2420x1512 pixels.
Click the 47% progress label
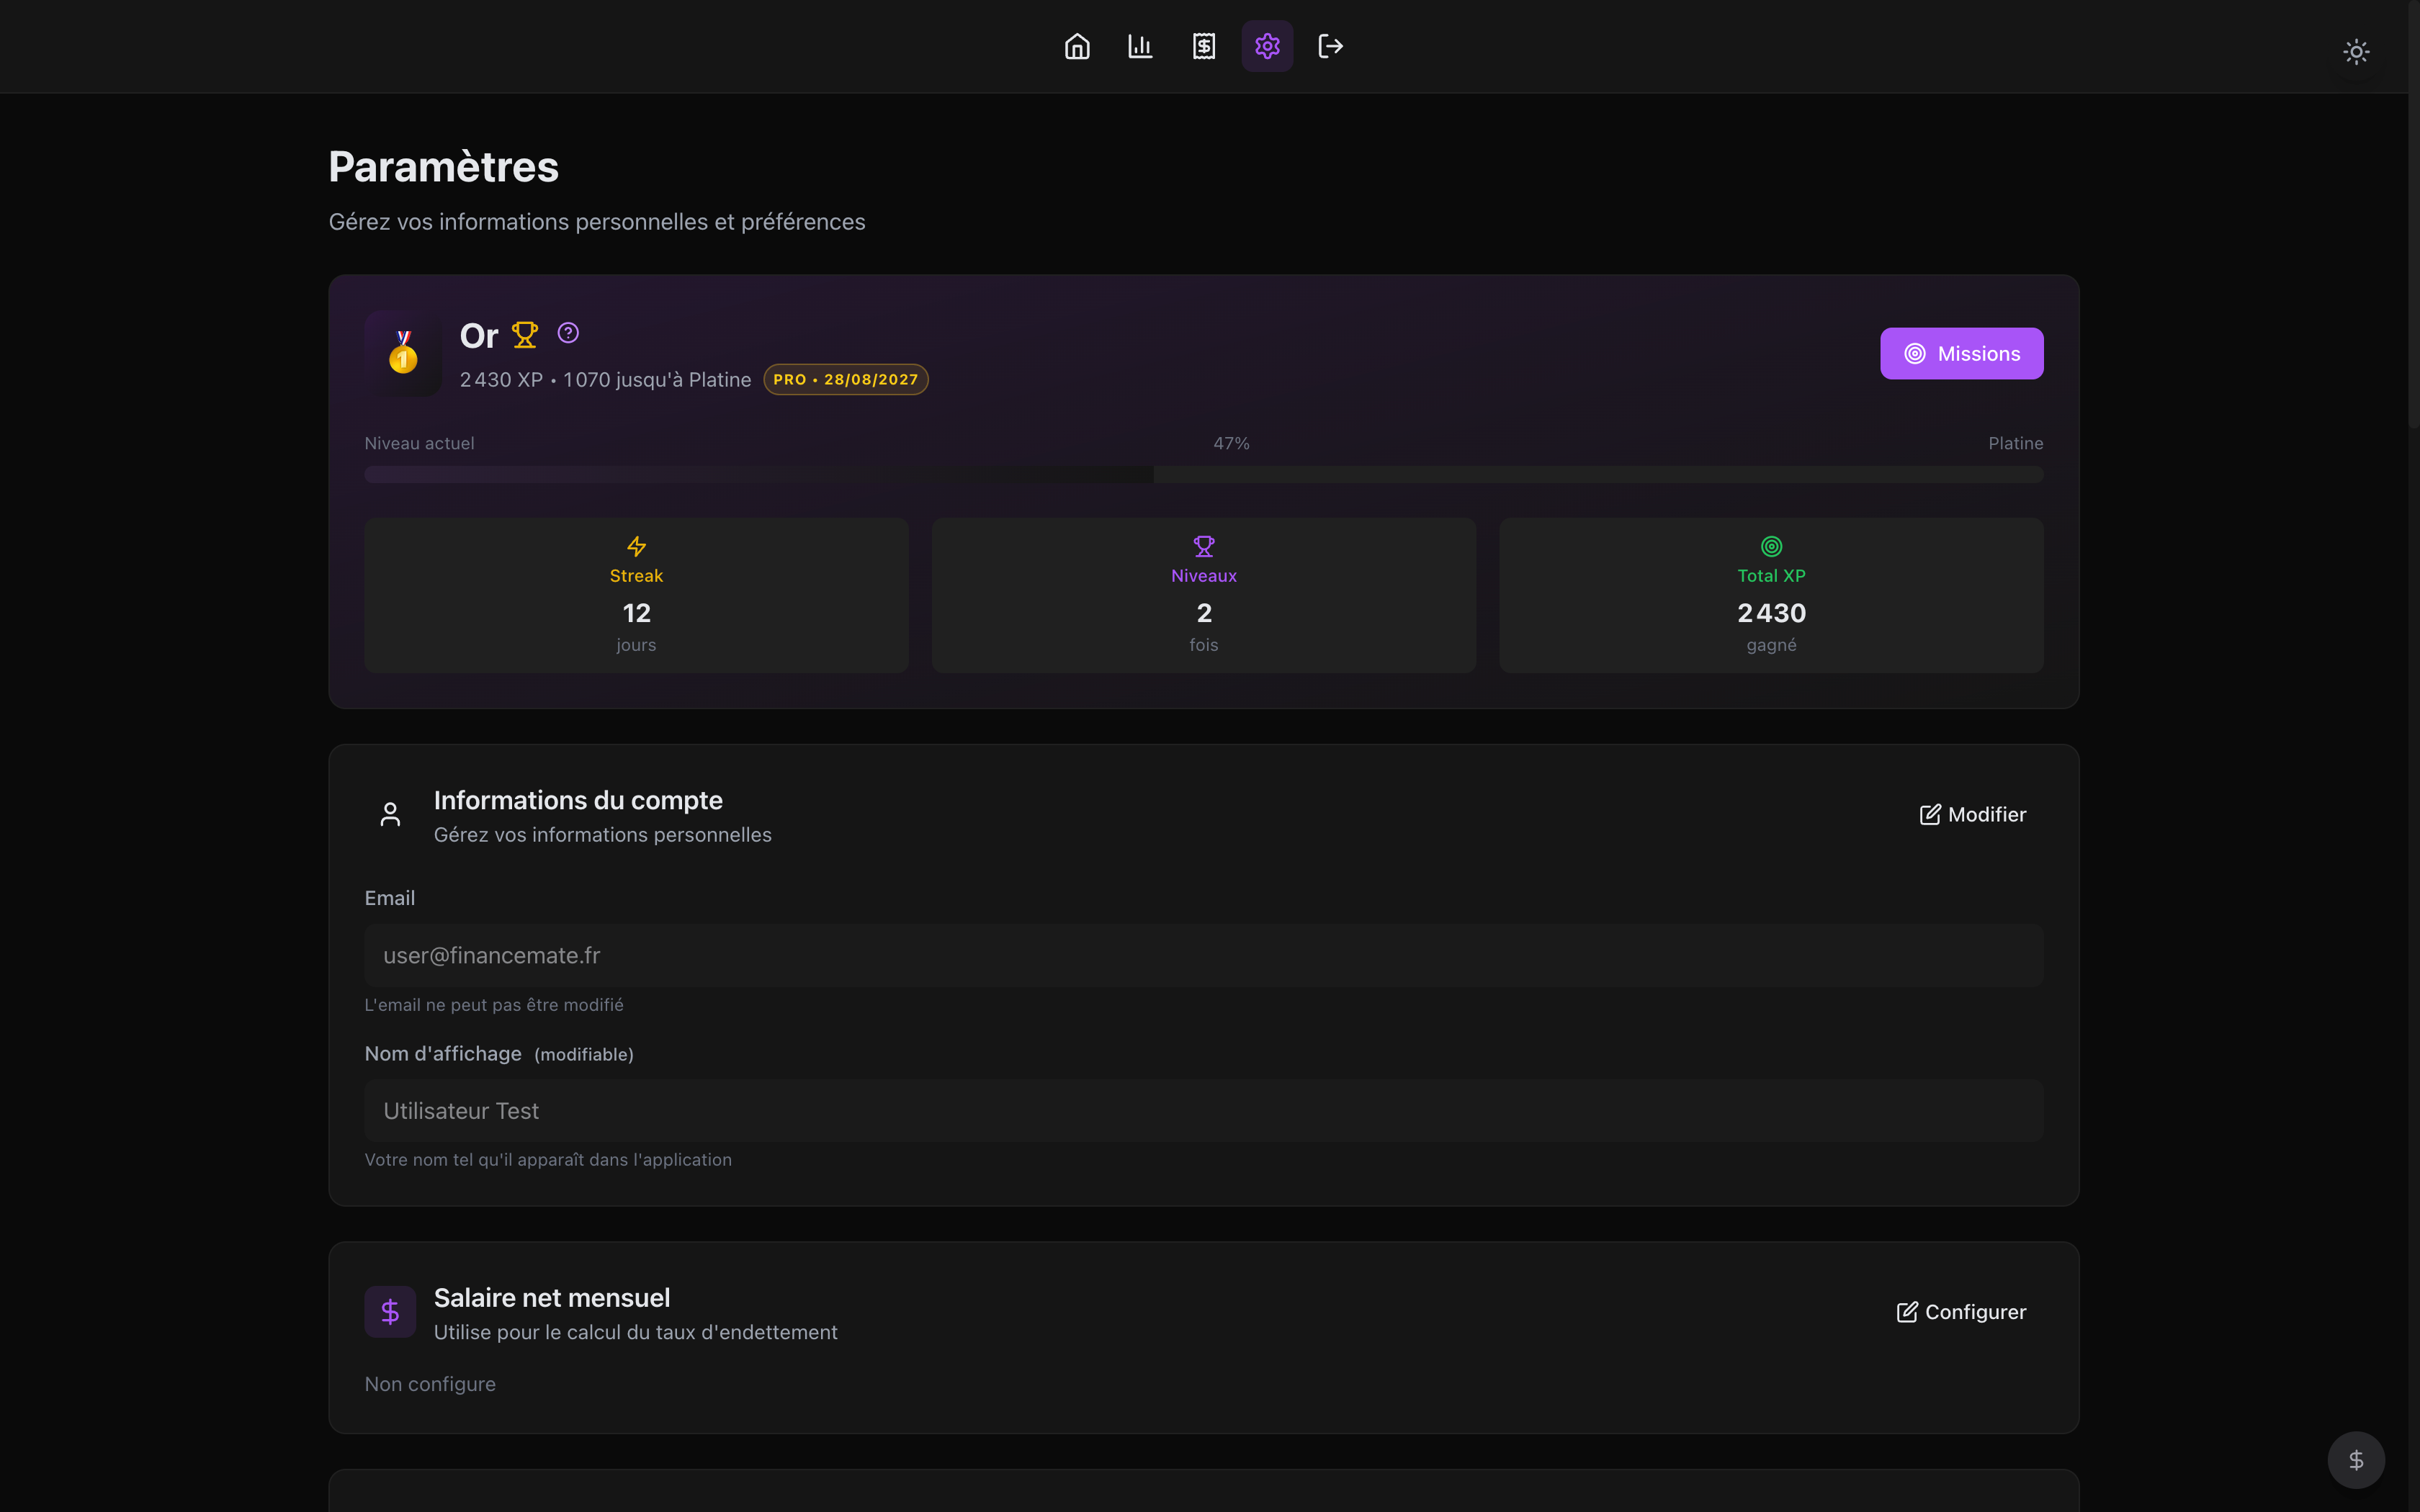[1231, 443]
